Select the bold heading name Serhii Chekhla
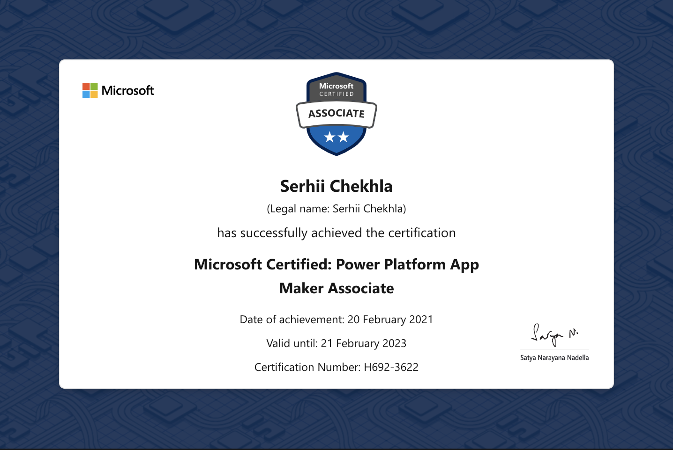Viewport: 673px width, 450px height. point(336,186)
